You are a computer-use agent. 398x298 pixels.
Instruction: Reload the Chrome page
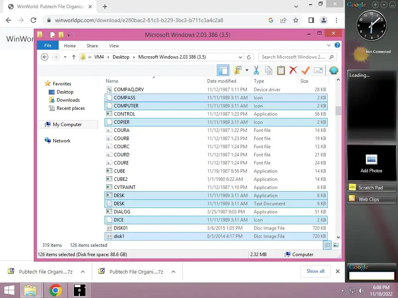click(33, 20)
